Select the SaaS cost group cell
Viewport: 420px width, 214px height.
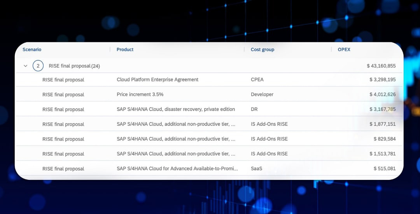[256, 169]
